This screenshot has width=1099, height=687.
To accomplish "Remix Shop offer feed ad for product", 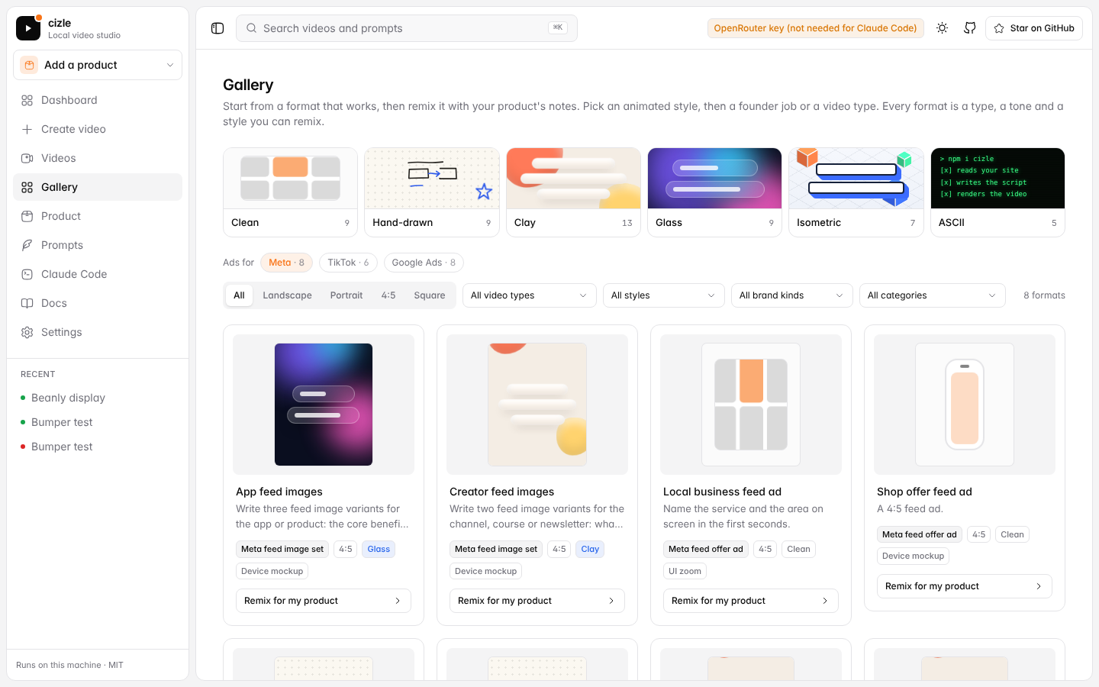I will tap(965, 586).
